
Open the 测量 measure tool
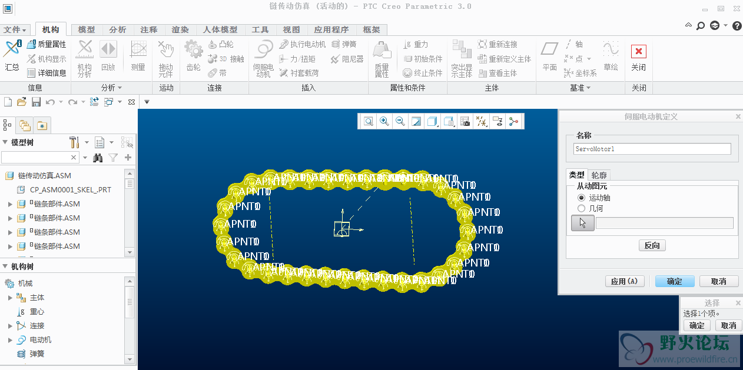(138, 56)
